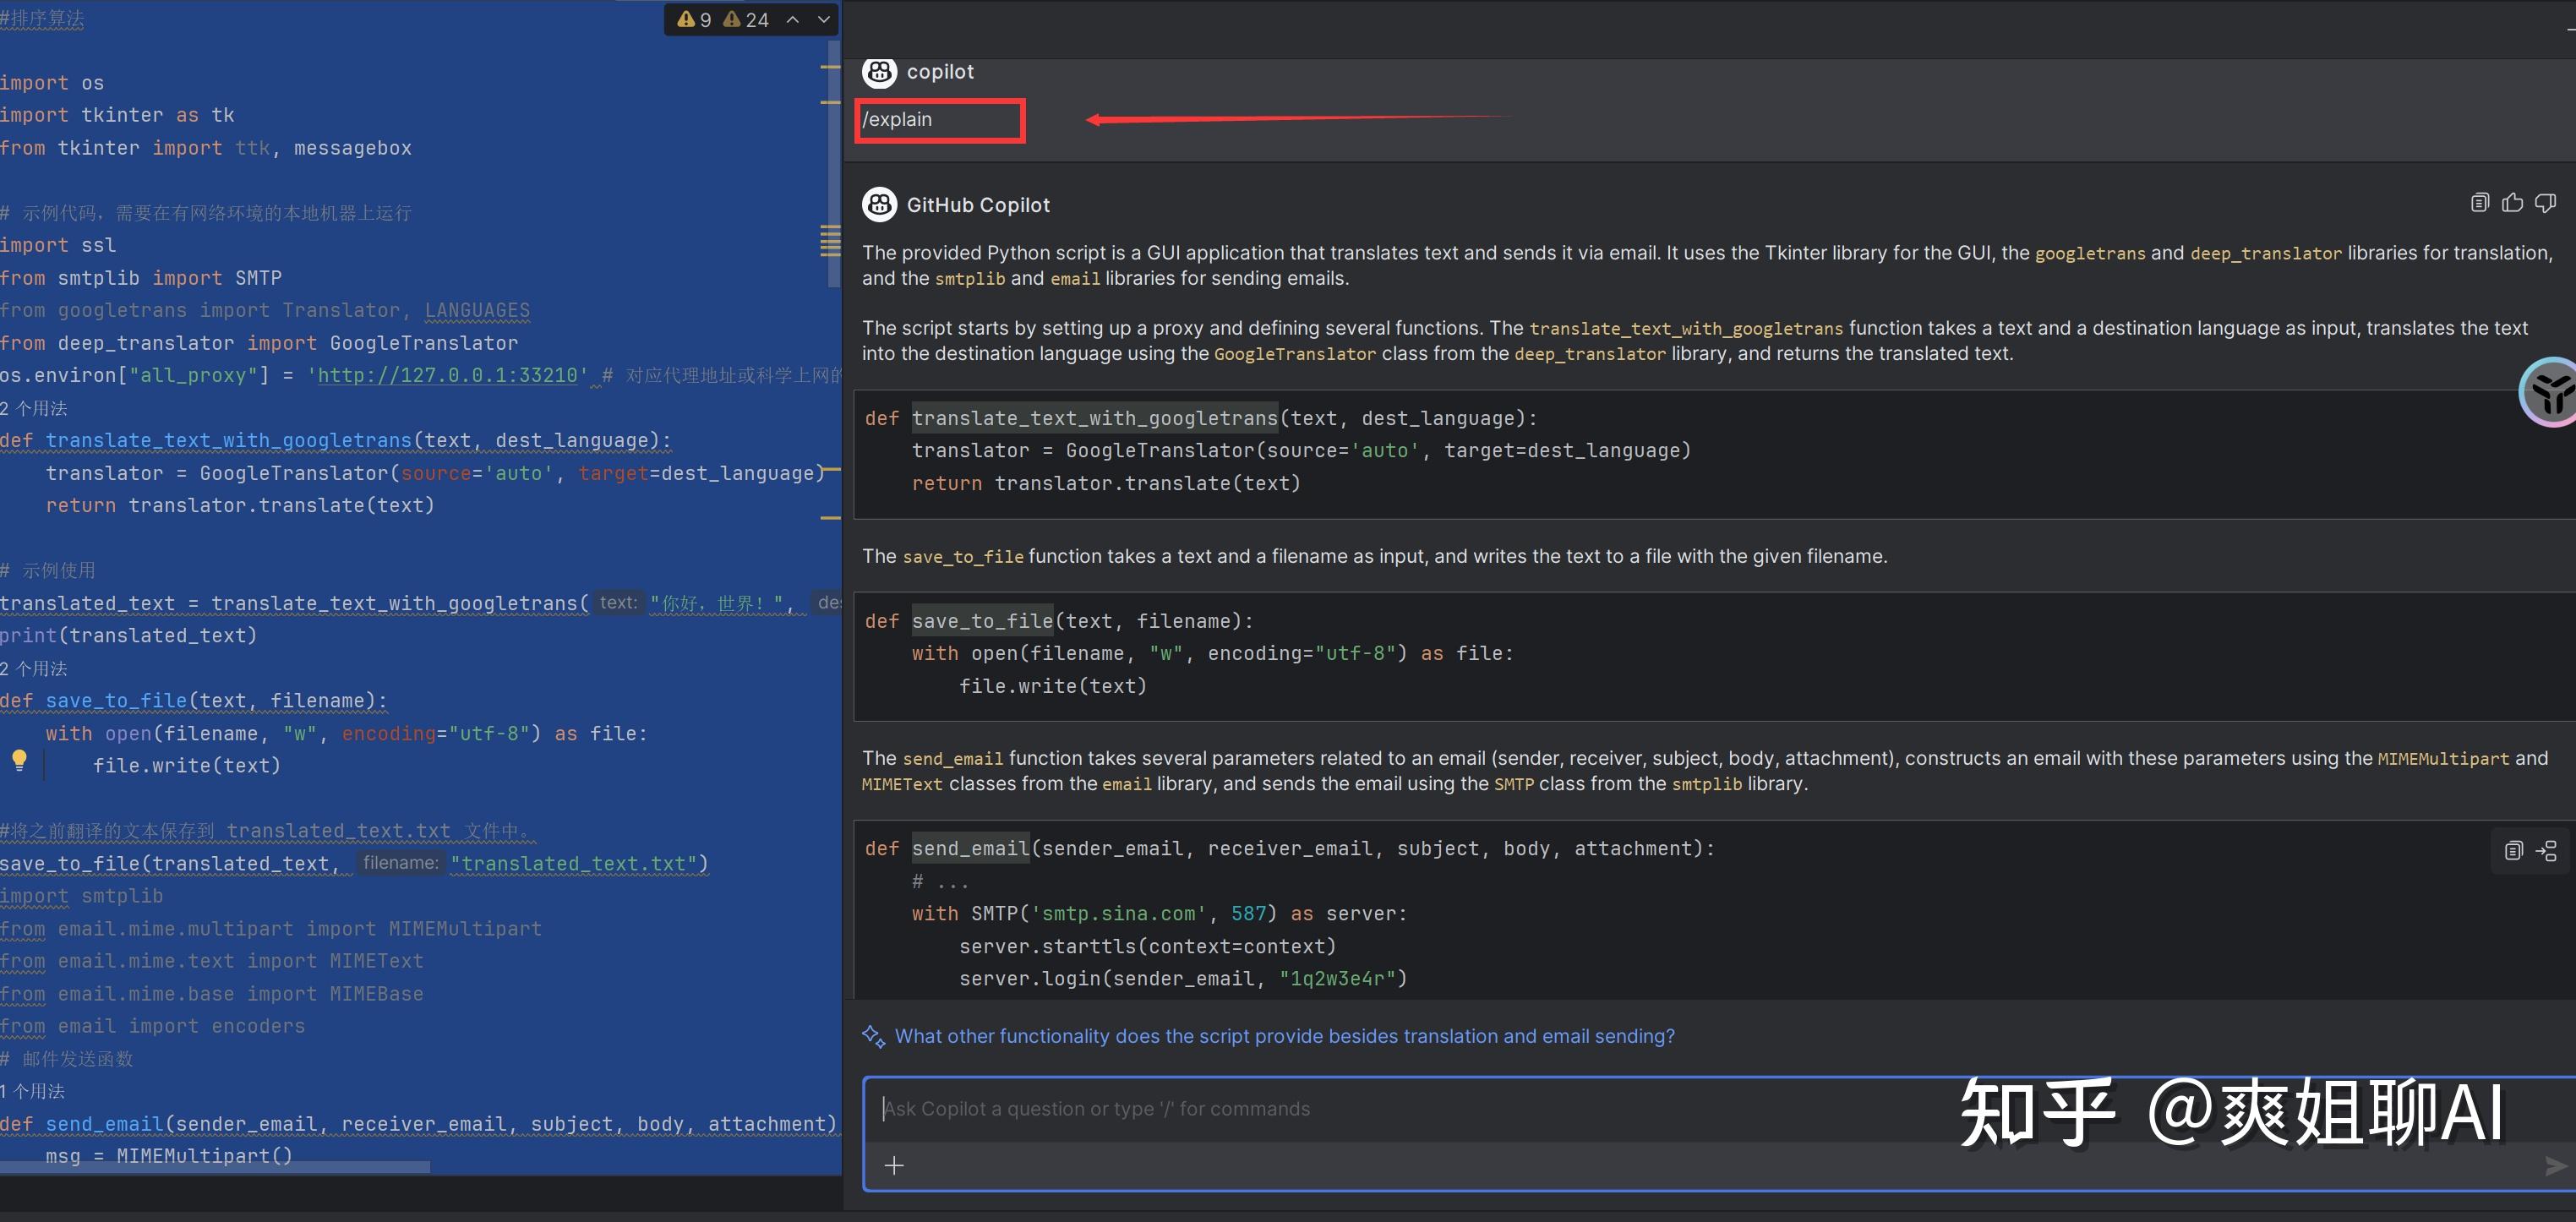Click 'from smtplib import SMTP' line
The width and height of the screenshot is (2576, 1222).
coord(141,278)
